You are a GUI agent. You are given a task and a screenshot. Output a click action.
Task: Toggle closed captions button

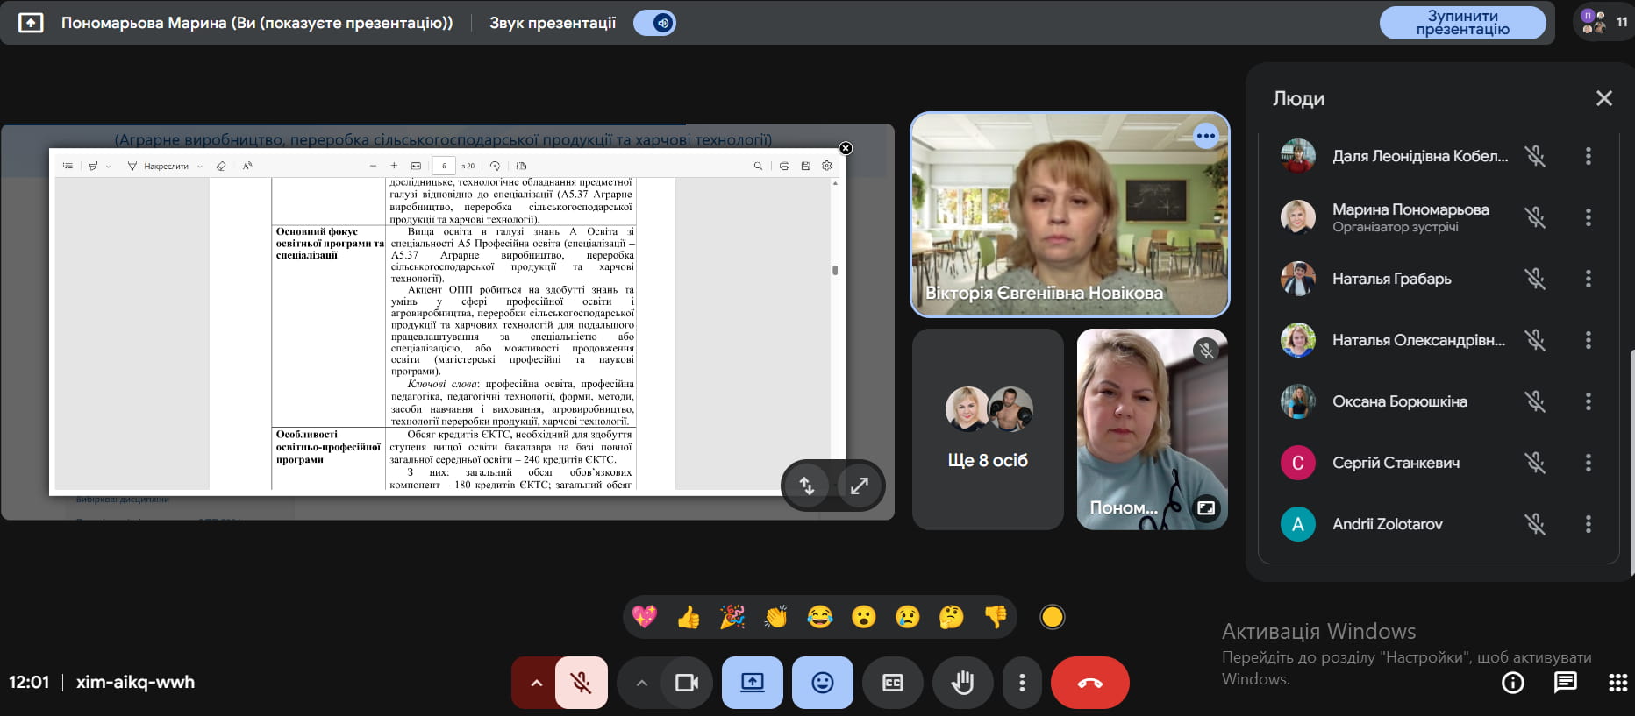click(x=892, y=683)
